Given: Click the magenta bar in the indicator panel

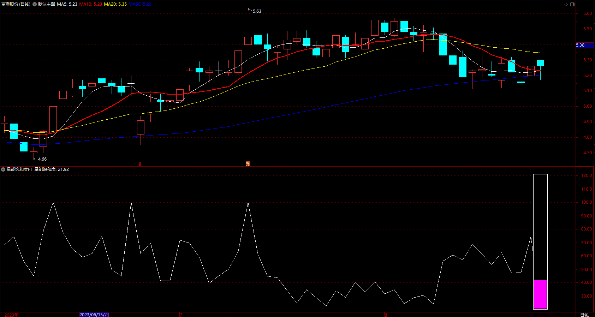Looking at the screenshot, I should pyautogui.click(x=541, y=294).
